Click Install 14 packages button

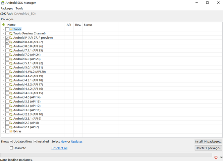tap(208, 141)
